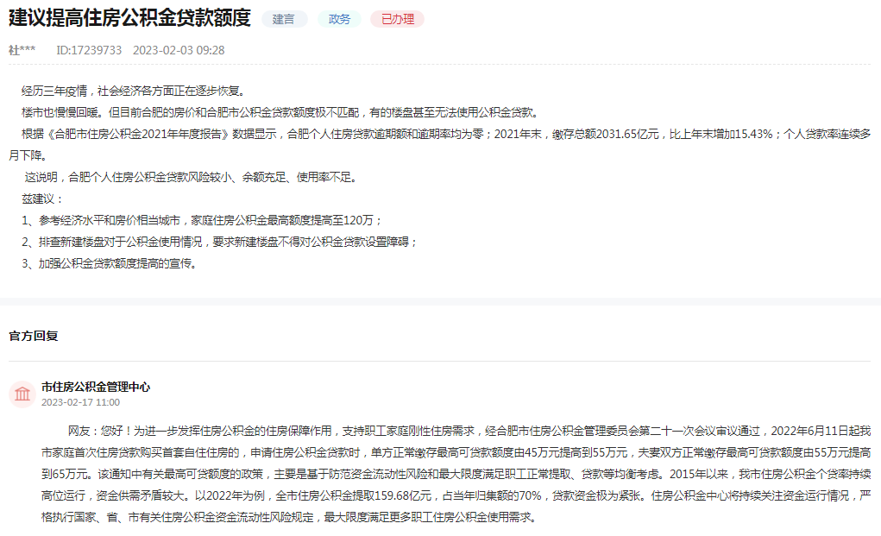Click the line starting with 楼市也慢慢回暖

coord(281,112)
